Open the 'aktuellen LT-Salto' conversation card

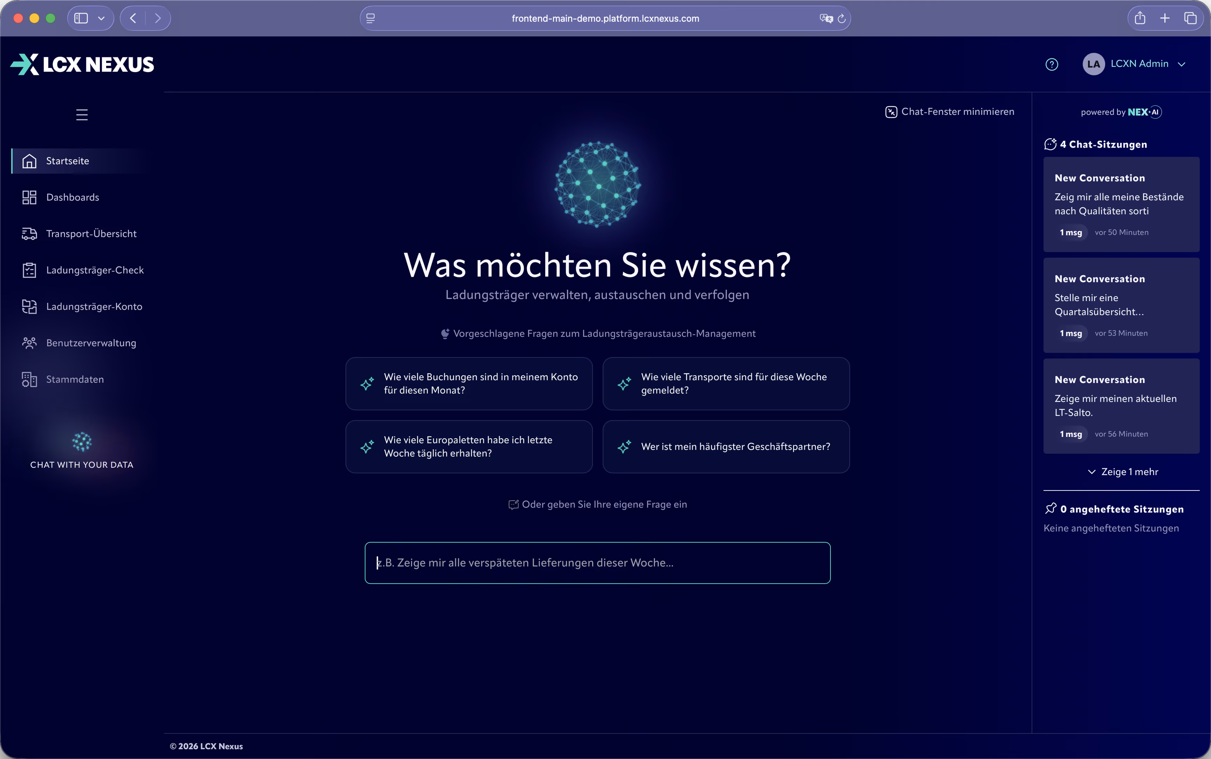(x=1121, y=406)
